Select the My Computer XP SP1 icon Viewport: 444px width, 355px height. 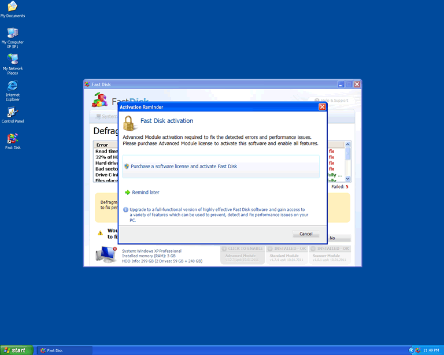pyautogui.click(x=12, y=33)
